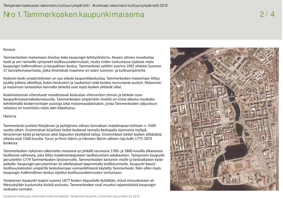Viewport: 283px width, 198px height.
Task: Click the paragraph starting 'Tammerkoski puhkesi Näsijärven'
Action: click(83, 134)
